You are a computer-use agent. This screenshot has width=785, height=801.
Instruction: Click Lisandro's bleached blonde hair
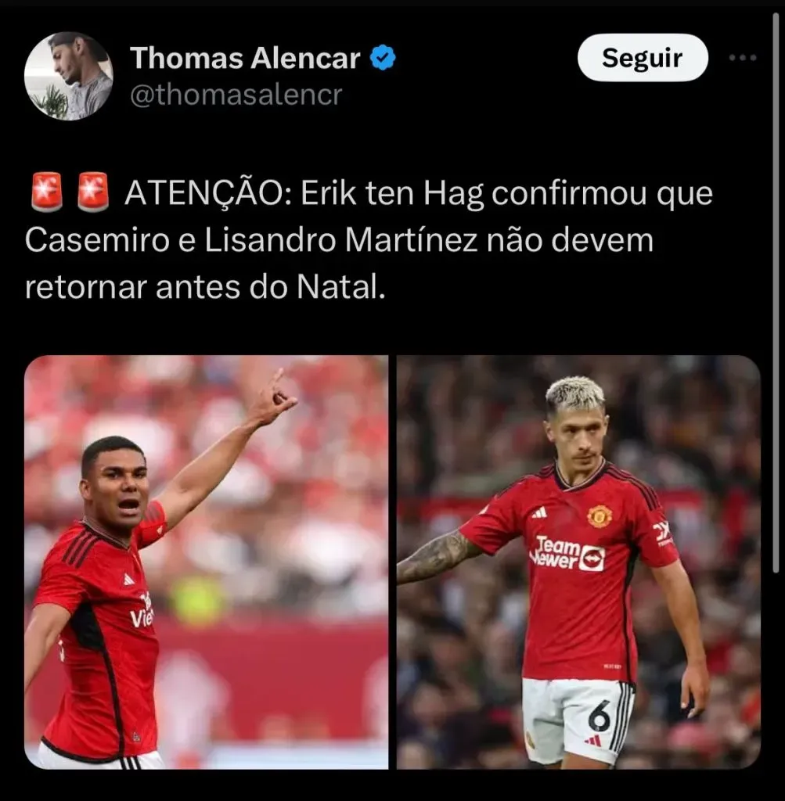click(x=575, y=393)
